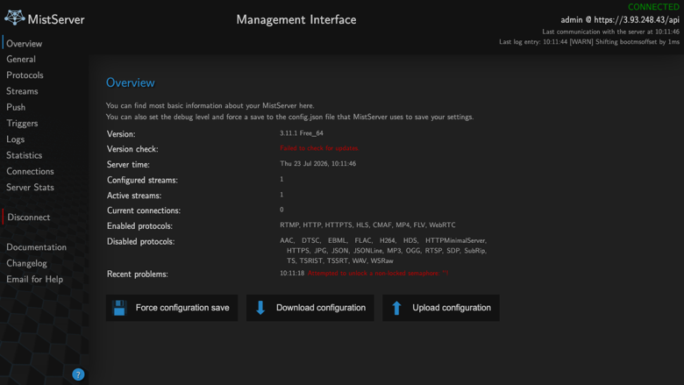Open Server Stats in sidebar
The image size is (684, 385).
[30, 188]
